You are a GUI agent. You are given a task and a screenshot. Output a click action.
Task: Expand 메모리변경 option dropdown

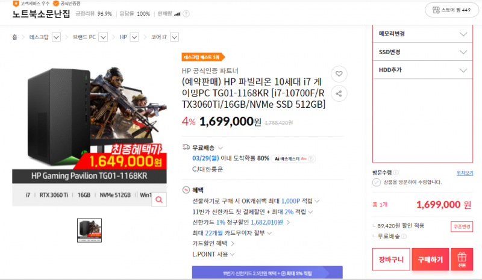(423, 34)
